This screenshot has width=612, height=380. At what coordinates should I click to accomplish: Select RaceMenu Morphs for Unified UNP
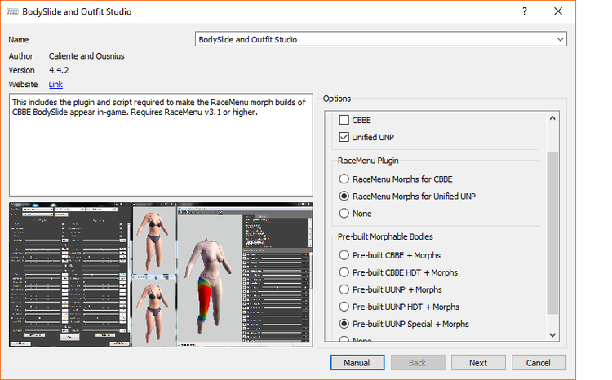tap(344, 197)
